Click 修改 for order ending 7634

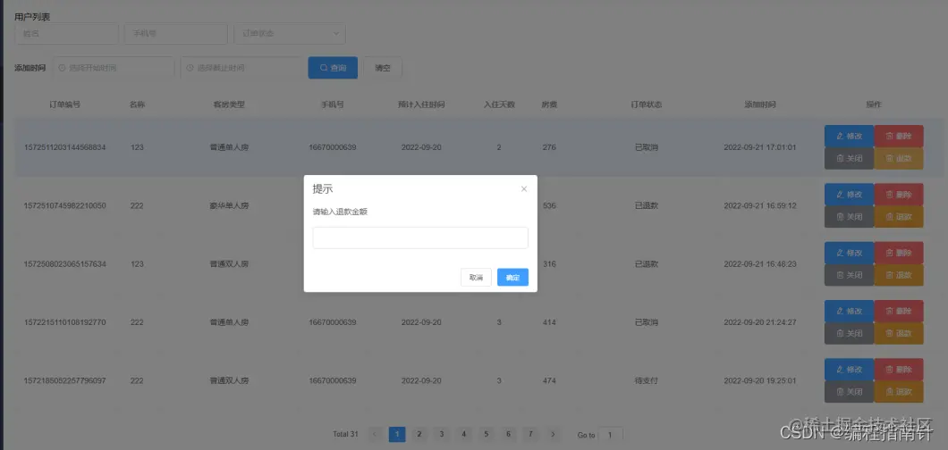coord(849,253)
